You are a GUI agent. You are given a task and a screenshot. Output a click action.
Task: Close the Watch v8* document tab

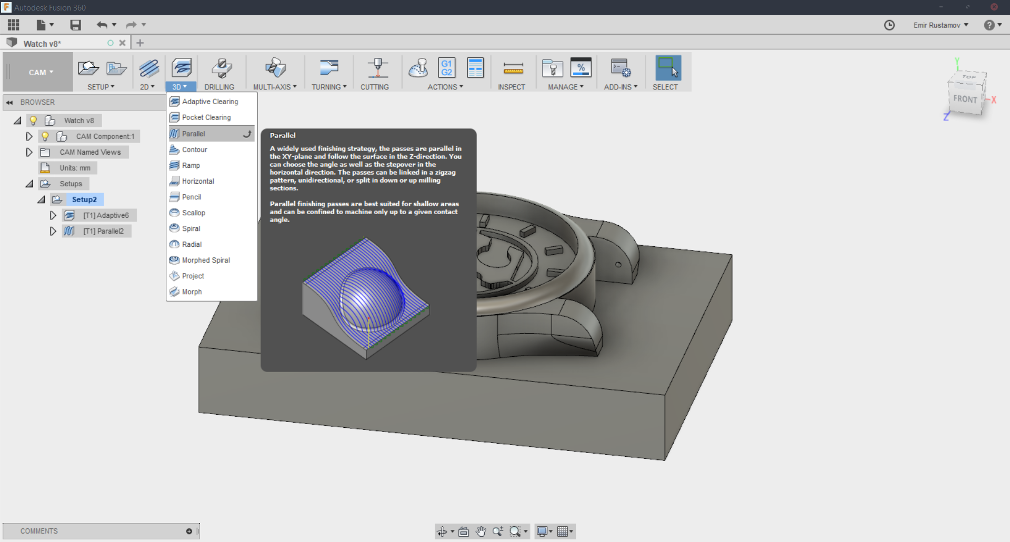[x=122, y=43]
